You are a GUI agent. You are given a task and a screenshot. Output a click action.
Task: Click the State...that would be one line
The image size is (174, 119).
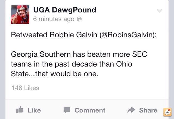[x=55, y=74]
